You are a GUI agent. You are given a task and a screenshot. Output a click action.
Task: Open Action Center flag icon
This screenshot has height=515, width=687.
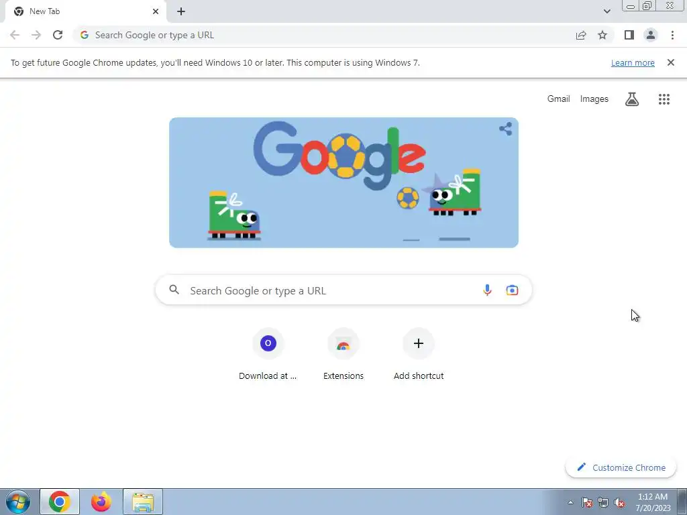point(587,502)
